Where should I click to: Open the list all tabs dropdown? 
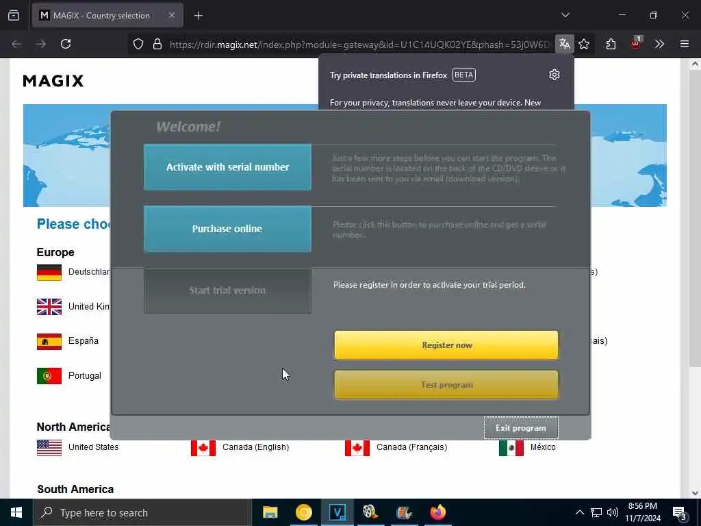[565, 15]
